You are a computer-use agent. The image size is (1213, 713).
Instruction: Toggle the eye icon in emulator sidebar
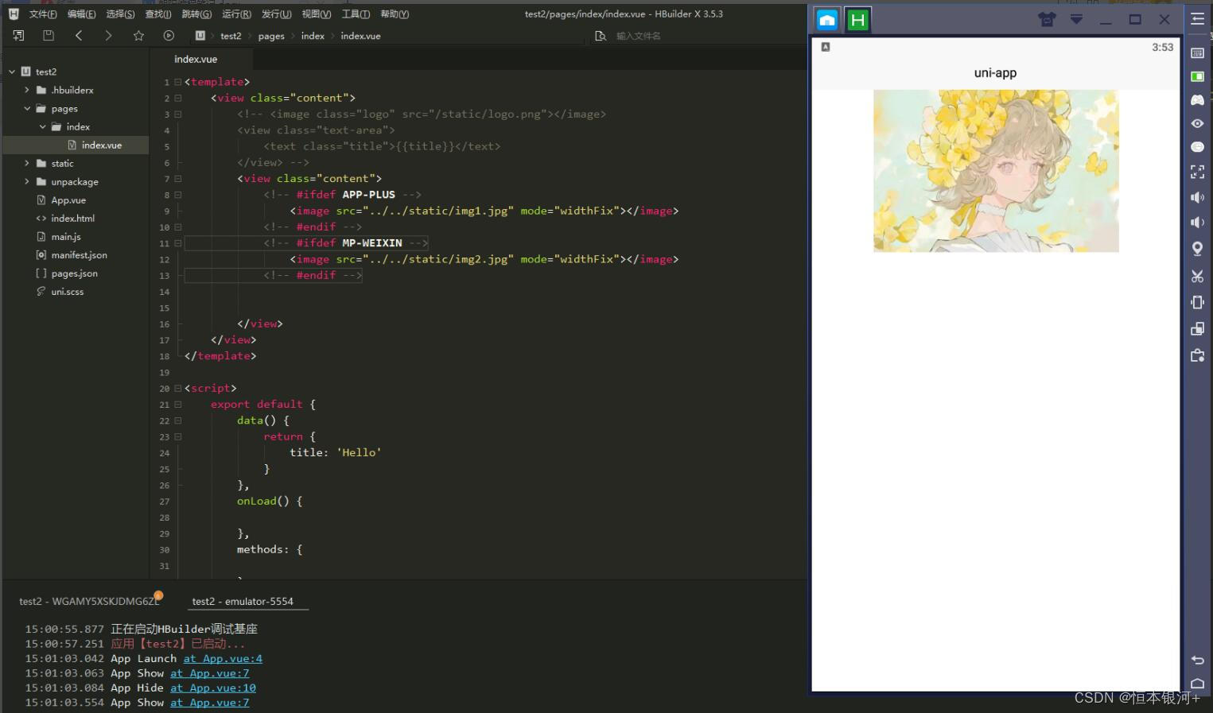[1197, 123]
